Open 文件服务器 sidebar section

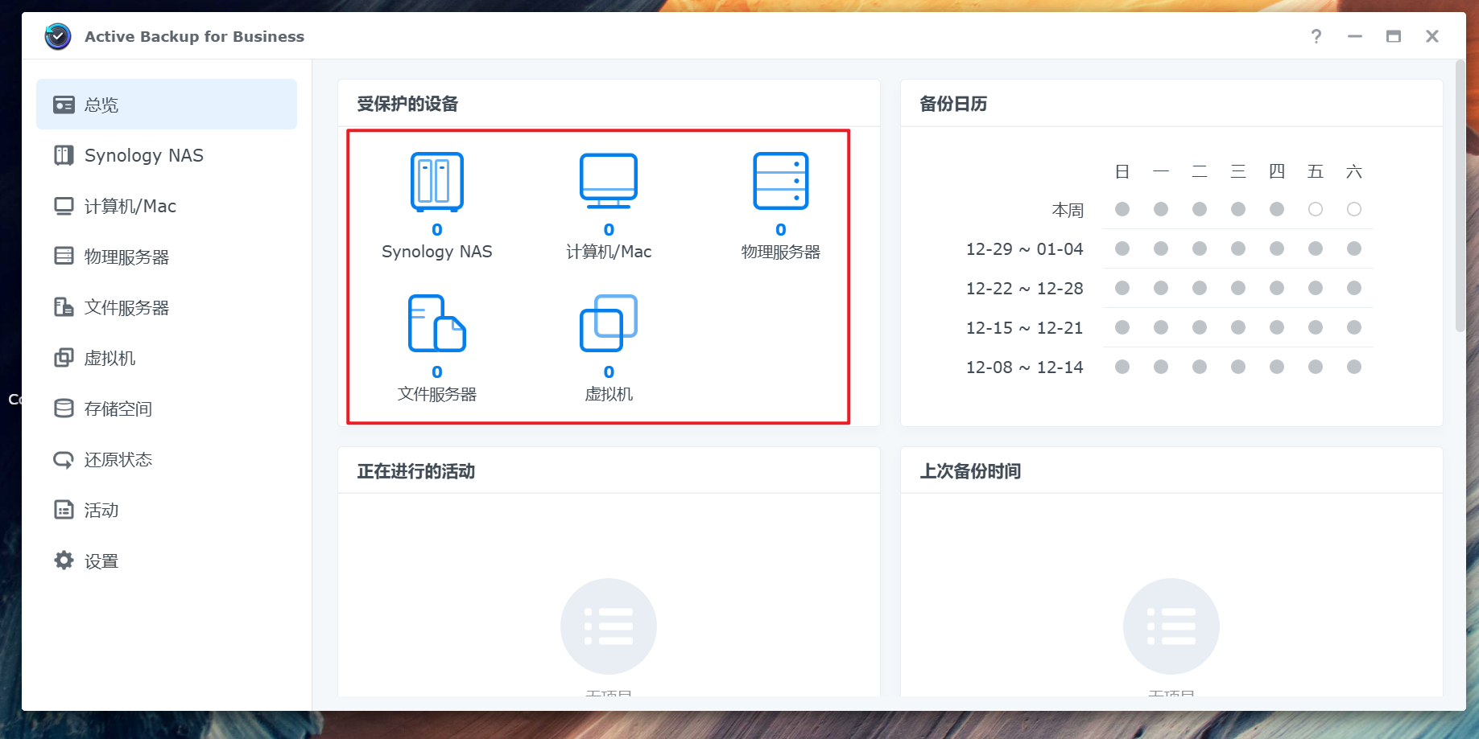click(167, 307)
